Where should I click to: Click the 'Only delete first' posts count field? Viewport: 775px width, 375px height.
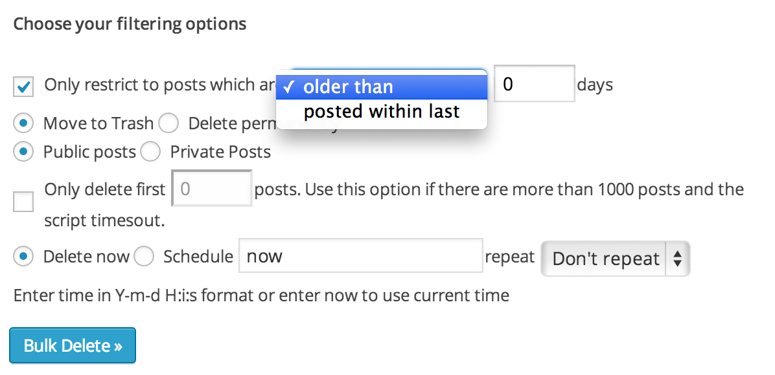tap(211, 189)
